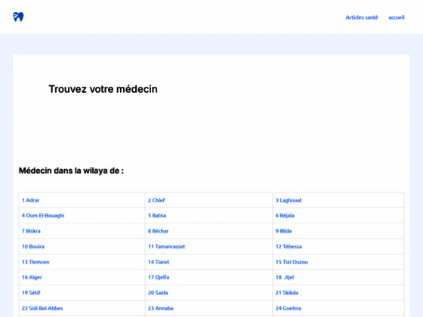Select 4 Oum El-Bouaghi wilaya
423x317 pixels.
tap(43, 215)
